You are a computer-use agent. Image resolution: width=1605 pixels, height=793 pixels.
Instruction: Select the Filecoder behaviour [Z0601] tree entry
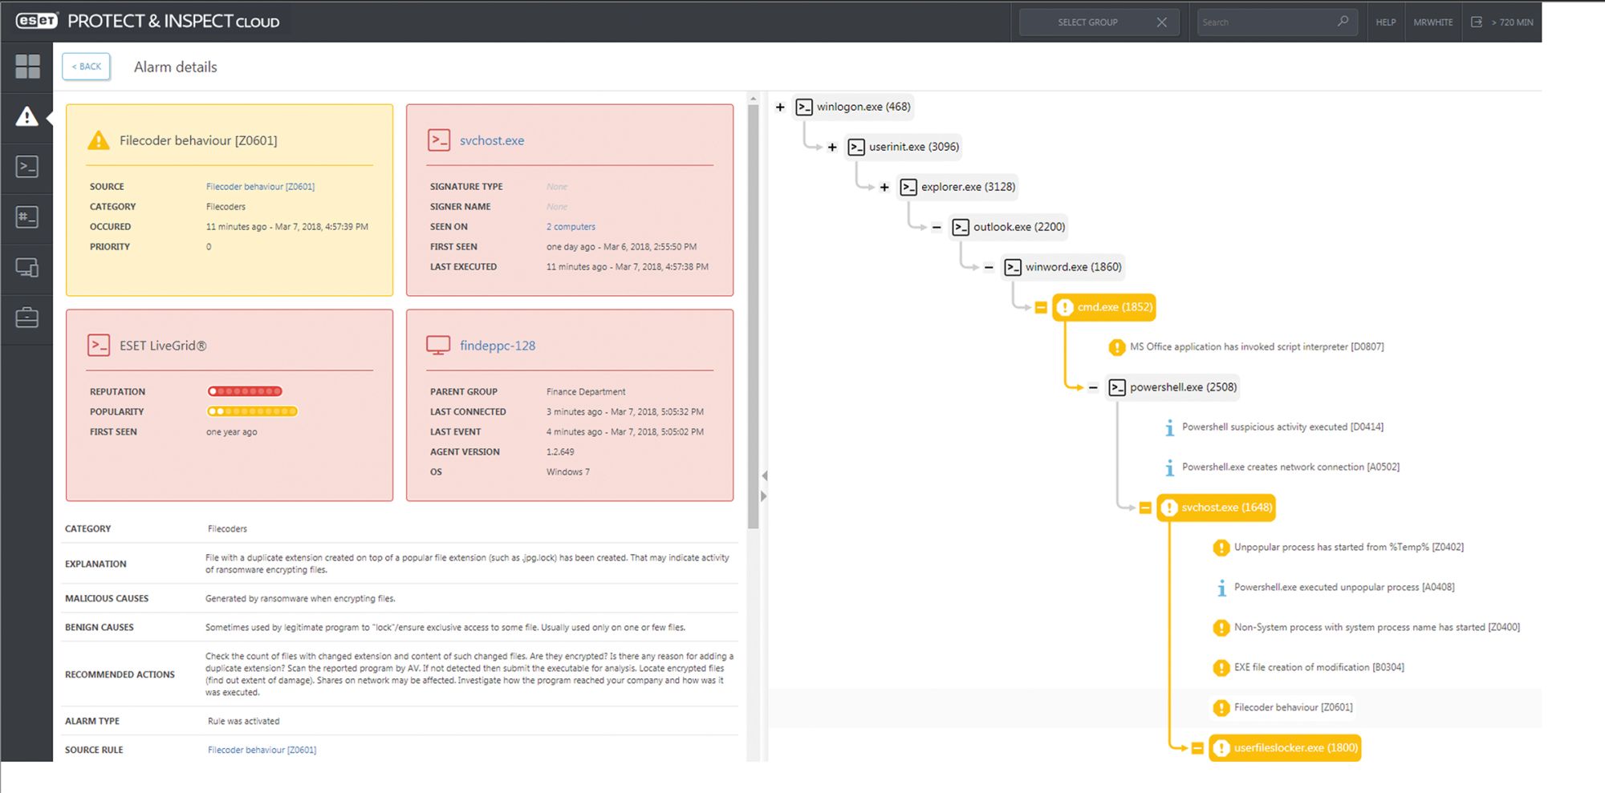tap(1293, 707)
